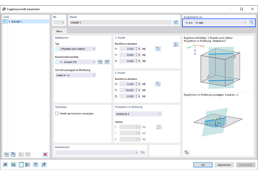This screenshot has width=258, height=175.
Task: Open the Typ dropdown 2 Punkte und Vektor
Action: coord(75,49)
